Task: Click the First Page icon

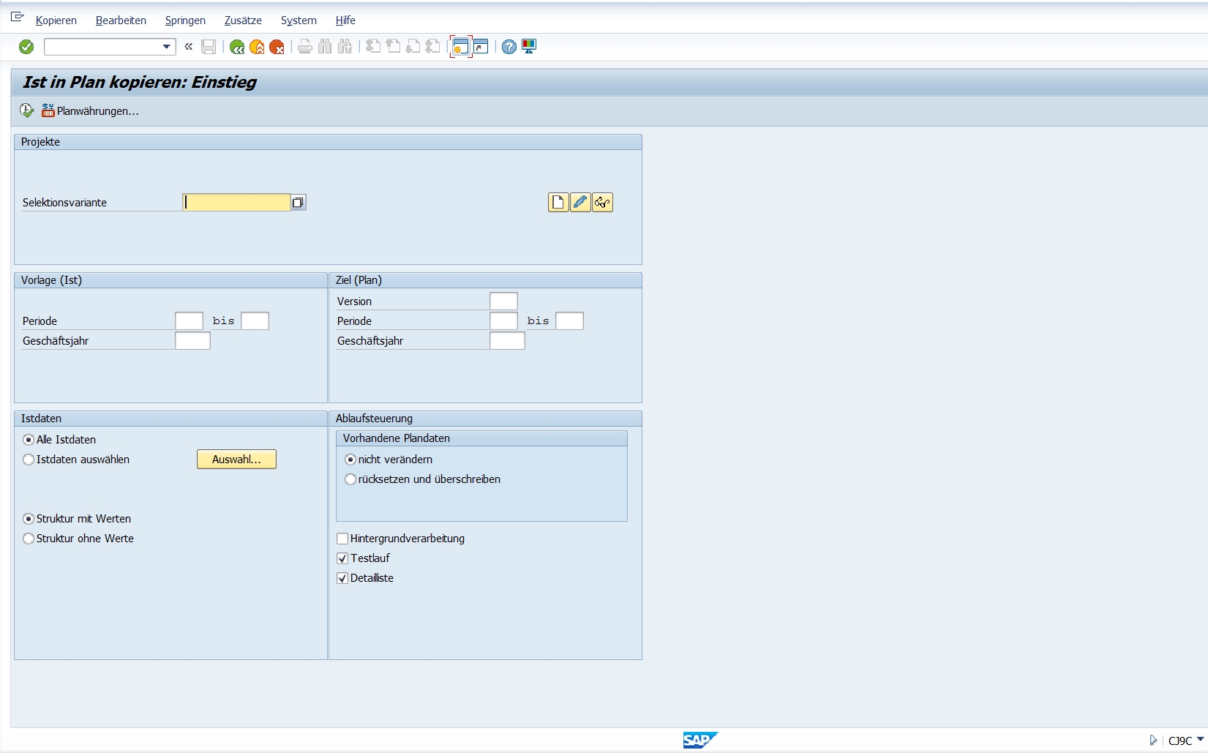Action: tap(373, 47)
